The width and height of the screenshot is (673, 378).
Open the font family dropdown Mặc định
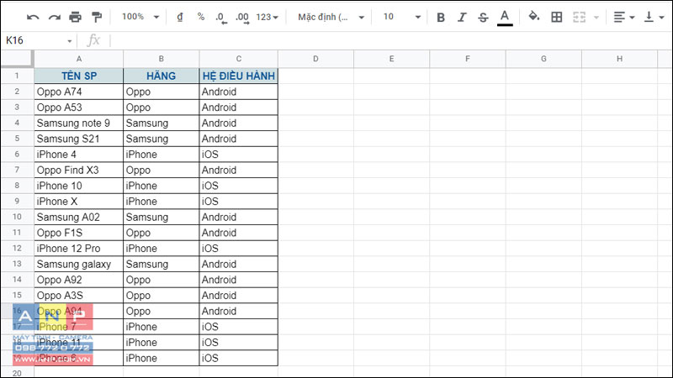click(x=331, y=17)
